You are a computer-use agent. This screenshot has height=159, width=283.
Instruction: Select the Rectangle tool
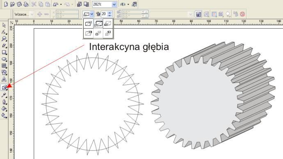tap(4, 52)
